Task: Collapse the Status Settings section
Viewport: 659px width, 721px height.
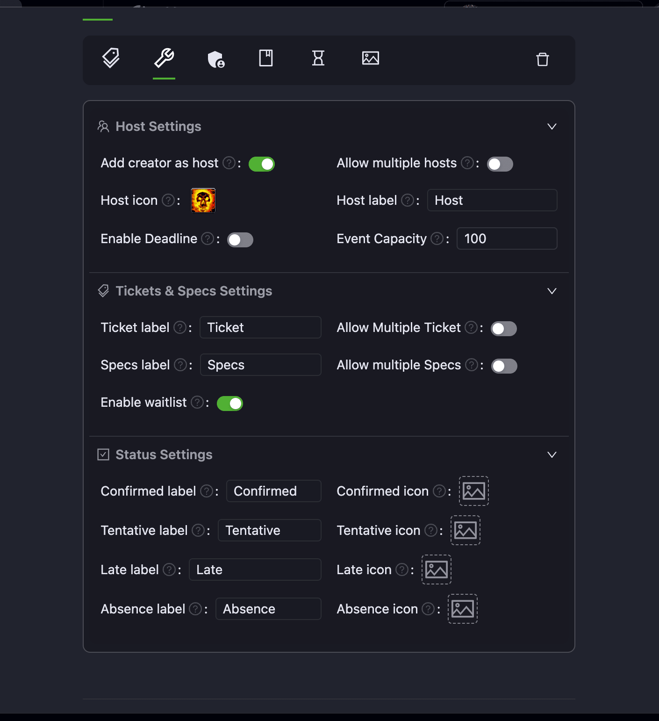Action: 552,455
